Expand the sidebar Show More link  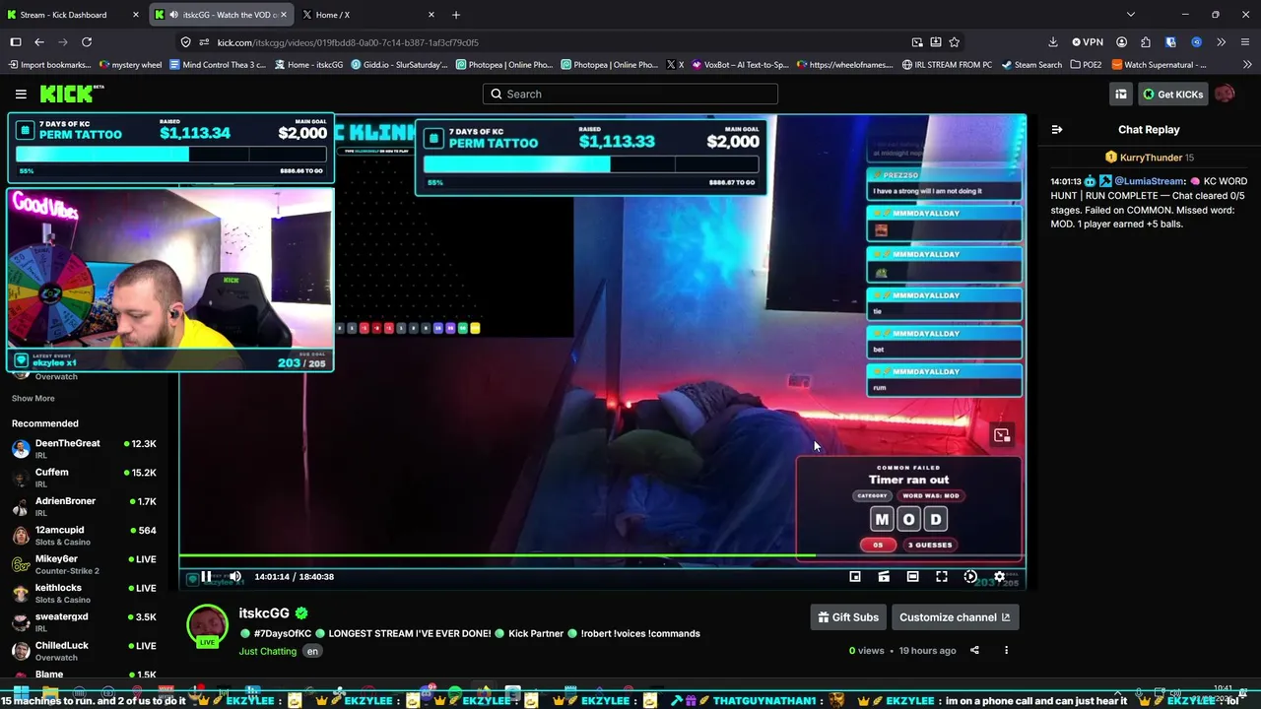33,398
